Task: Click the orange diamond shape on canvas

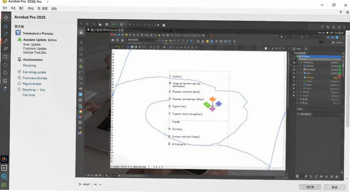Action: 213,99
